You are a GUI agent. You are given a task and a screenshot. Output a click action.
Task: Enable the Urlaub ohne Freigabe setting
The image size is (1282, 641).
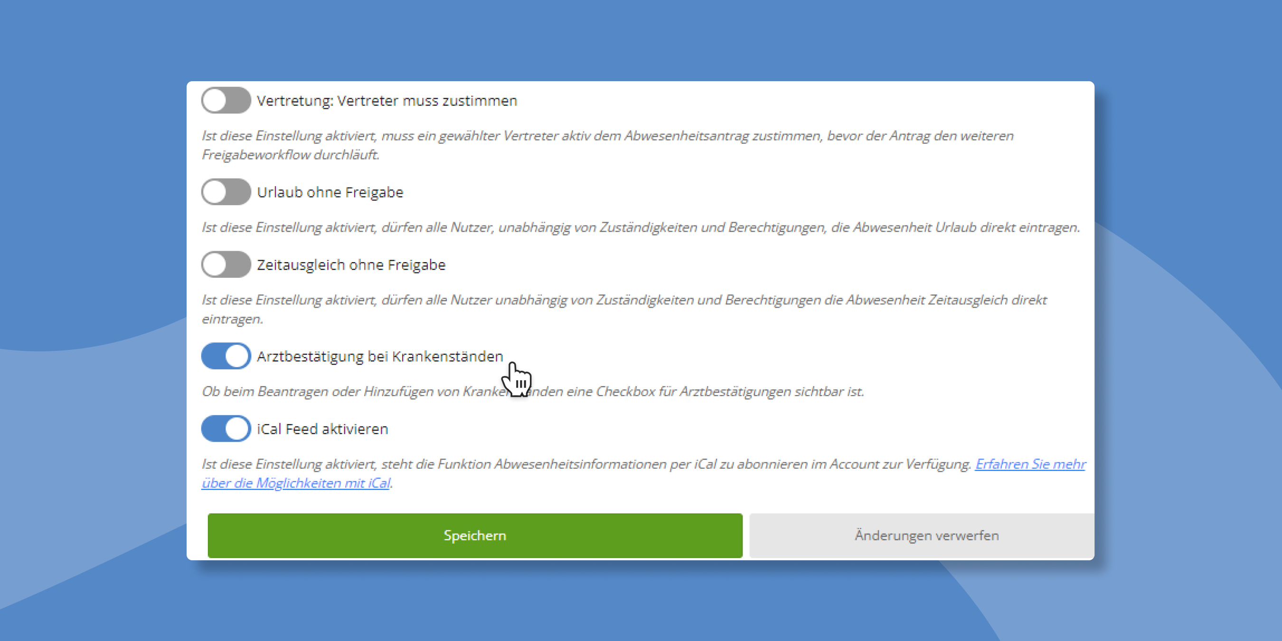226,192
